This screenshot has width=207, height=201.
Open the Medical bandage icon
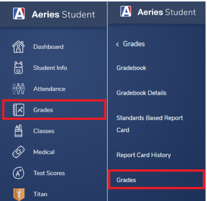click(x=19, y=152)
